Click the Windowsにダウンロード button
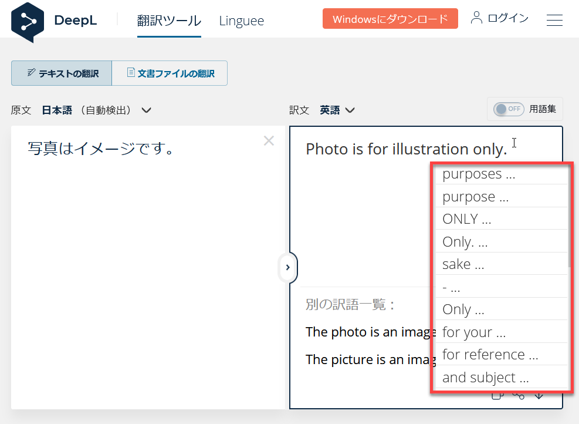 [390, 19]
